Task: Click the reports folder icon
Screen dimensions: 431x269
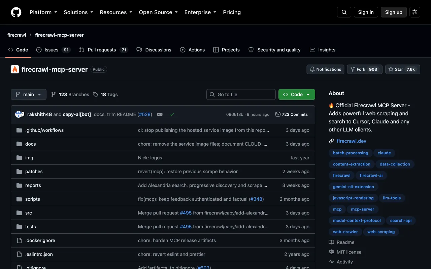Action: coord(19,185)
